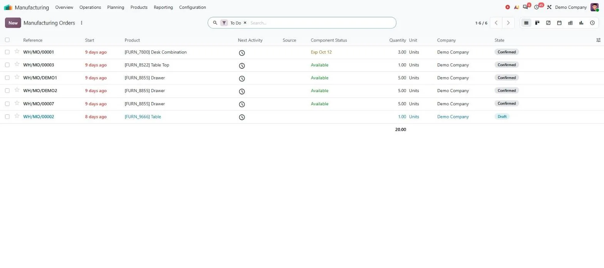This screenshot has width=604, height=268.
Task: Sort by the Reference column header
Action: coord(33,40)
